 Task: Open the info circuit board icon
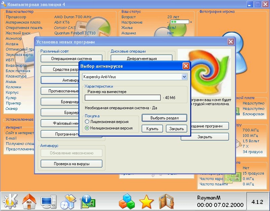click(x=88, y=202)
